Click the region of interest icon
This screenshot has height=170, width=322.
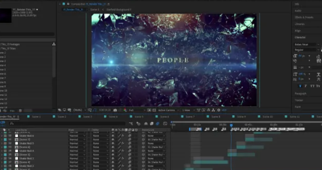click(149, 110)
